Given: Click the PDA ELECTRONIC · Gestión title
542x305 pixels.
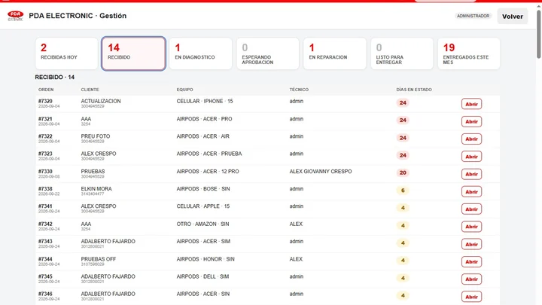Looking at the screenshot, I should tap(78, 16).
